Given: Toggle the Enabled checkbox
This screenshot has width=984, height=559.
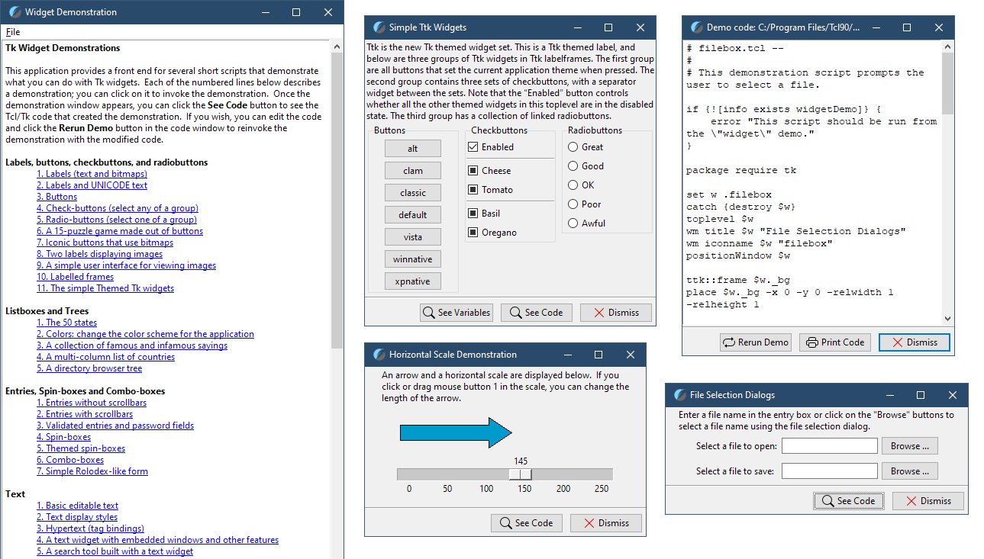Looking at the screenshot, I should (473, 147).
